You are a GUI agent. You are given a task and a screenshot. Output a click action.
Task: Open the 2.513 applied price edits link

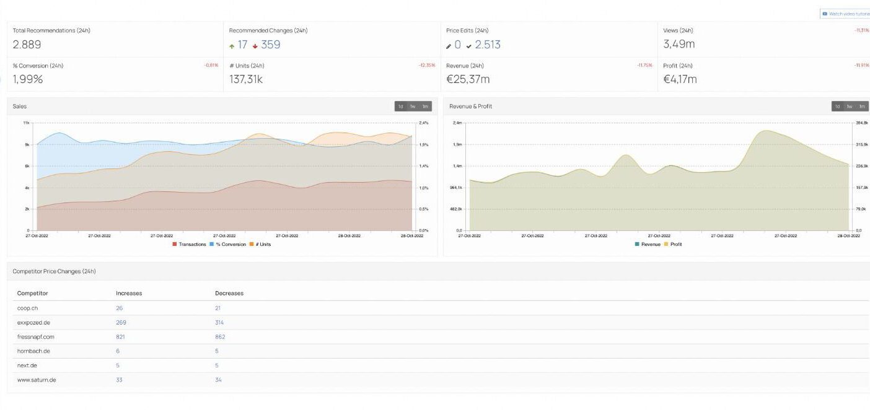pos(488,45)
